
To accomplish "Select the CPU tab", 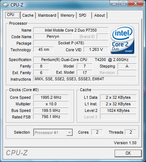I will click(x=12, y=15).
